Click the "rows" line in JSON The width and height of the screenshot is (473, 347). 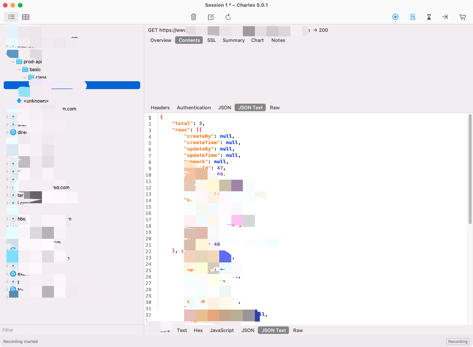[187, 130]
